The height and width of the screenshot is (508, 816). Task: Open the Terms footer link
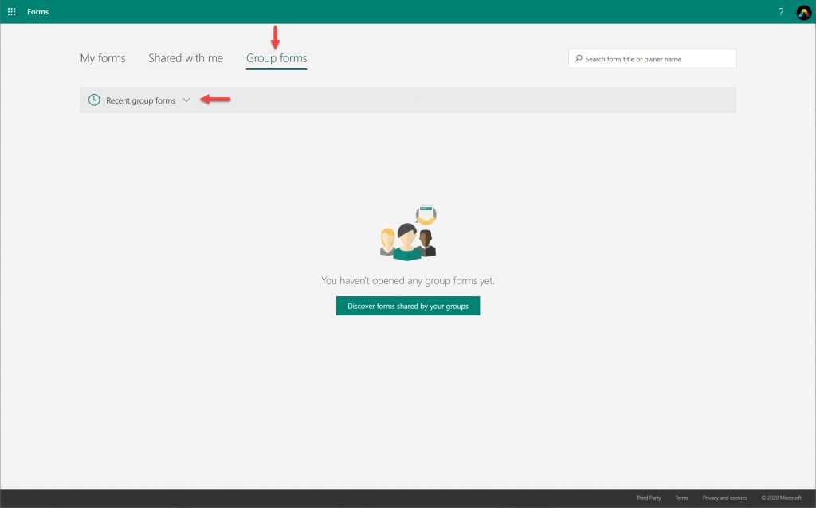(x=682, y=498)
